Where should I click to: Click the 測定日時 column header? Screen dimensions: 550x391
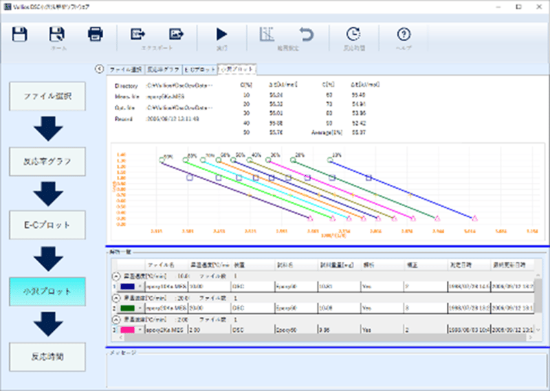pyautogui.click(x=469, y=265)
